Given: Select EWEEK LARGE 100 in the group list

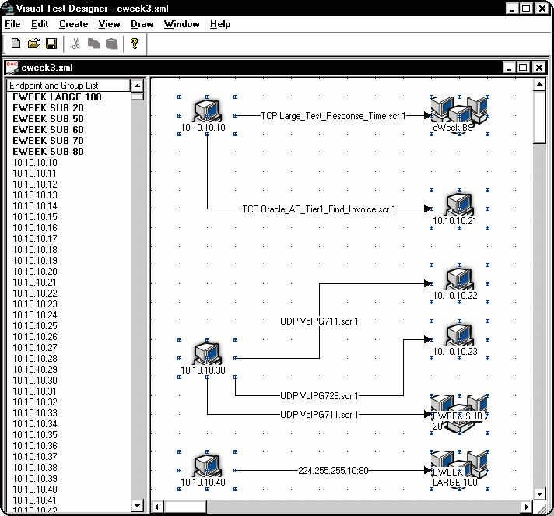Looking at the screenshot, I should pos(57,97).
